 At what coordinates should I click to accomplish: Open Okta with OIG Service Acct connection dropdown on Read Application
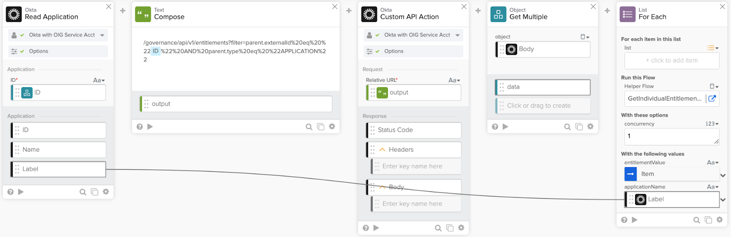(x=102, y=35)
